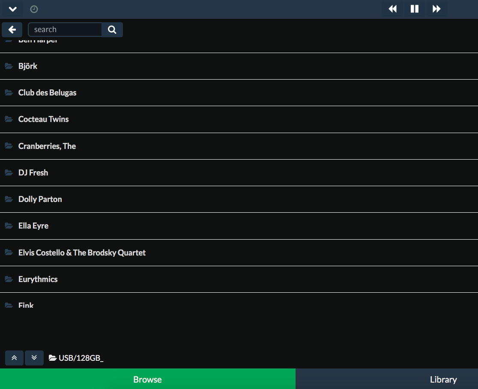Click folder icon beside Björk
Screen dimensions: 478x389
pos(9,66)
